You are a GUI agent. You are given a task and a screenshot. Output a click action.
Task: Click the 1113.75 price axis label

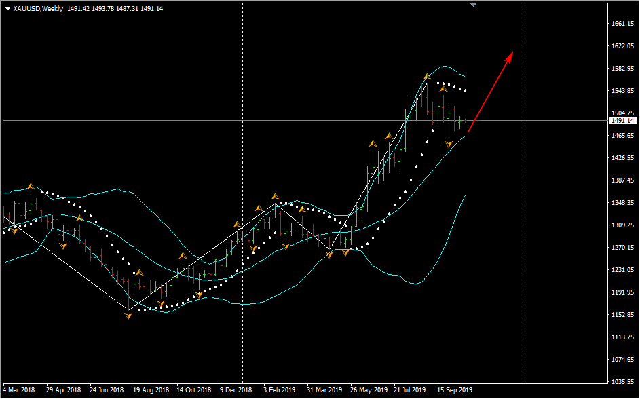coord(622,337)
